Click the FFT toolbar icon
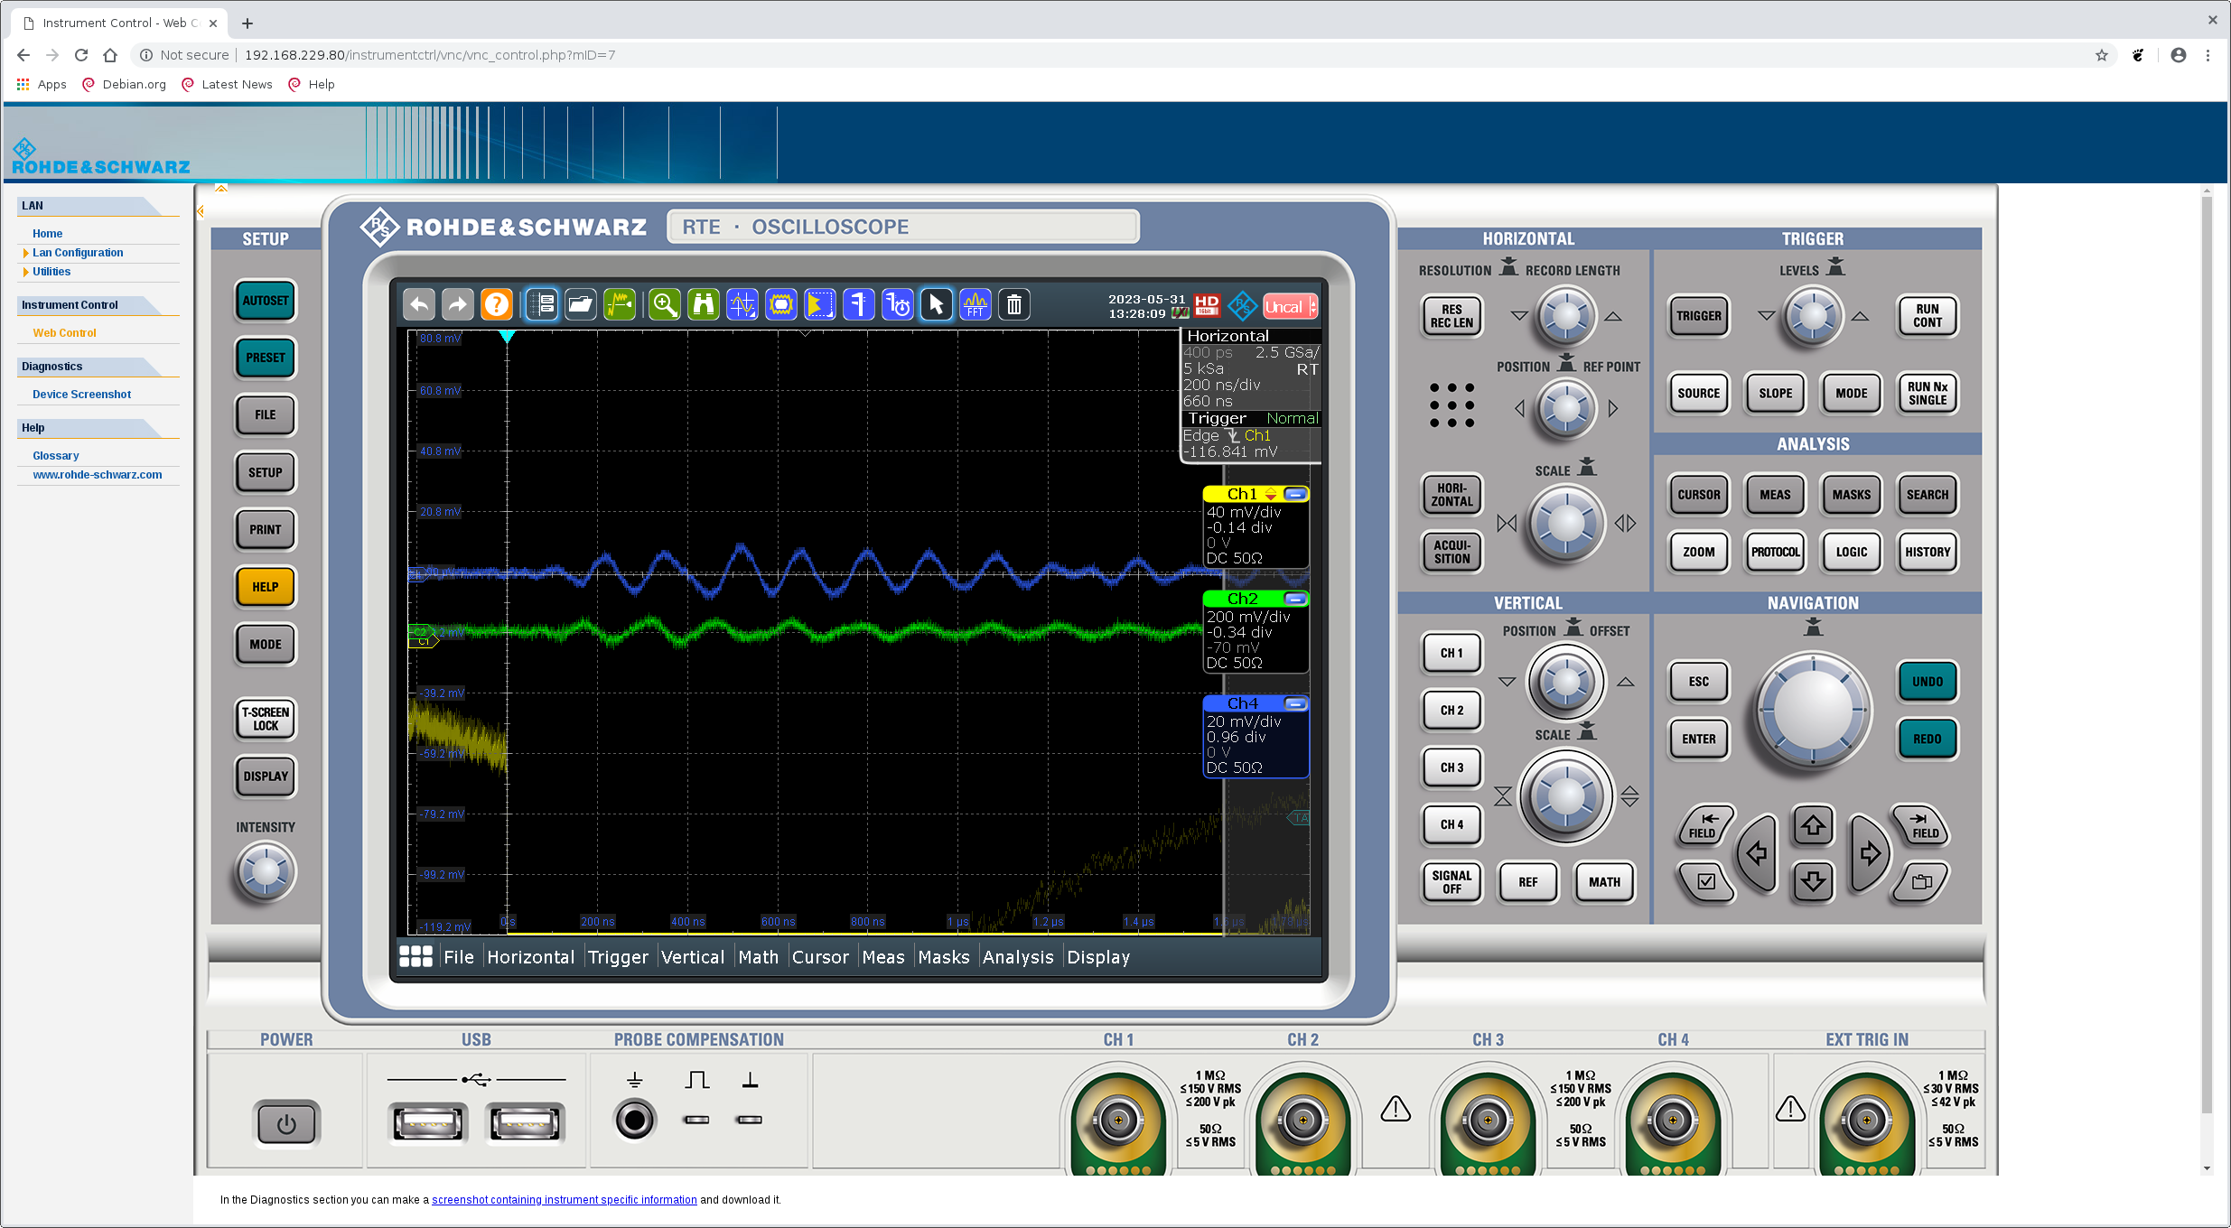Screen dimensions: 2231x1228 (975, 305)
